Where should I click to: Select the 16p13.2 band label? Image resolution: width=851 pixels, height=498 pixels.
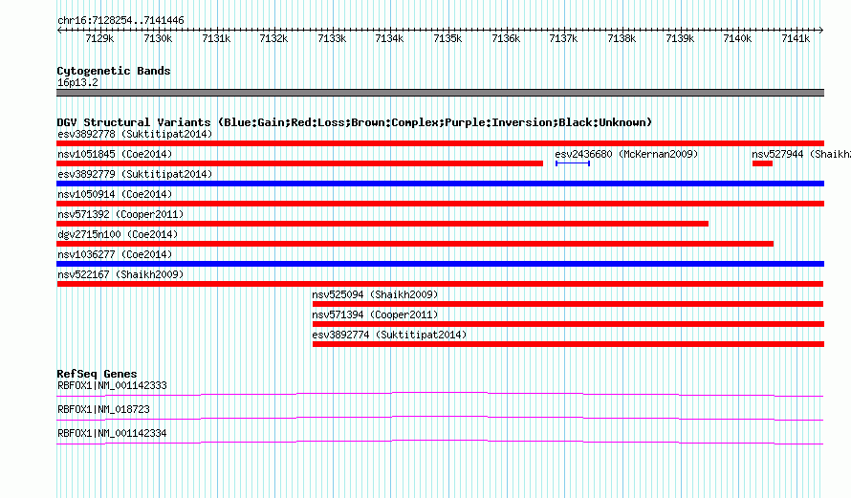(x=77, y=82)
